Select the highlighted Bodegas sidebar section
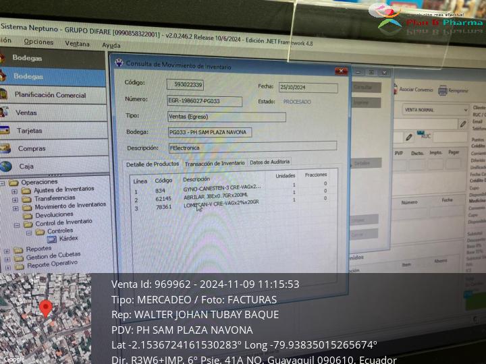Screen dimensions: 486x364 point(53,77)
